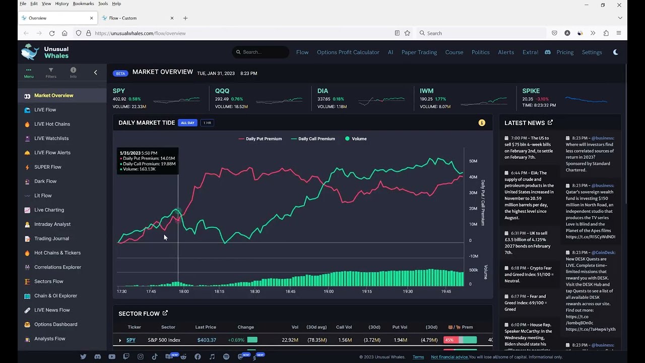The image size is (645, 363).
Task: Toggle Volume legend series
Action: (x=356, y=139)
